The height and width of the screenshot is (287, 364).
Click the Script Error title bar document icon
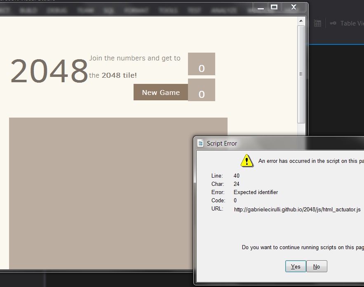pyautogui.click(x=200, y=143)
